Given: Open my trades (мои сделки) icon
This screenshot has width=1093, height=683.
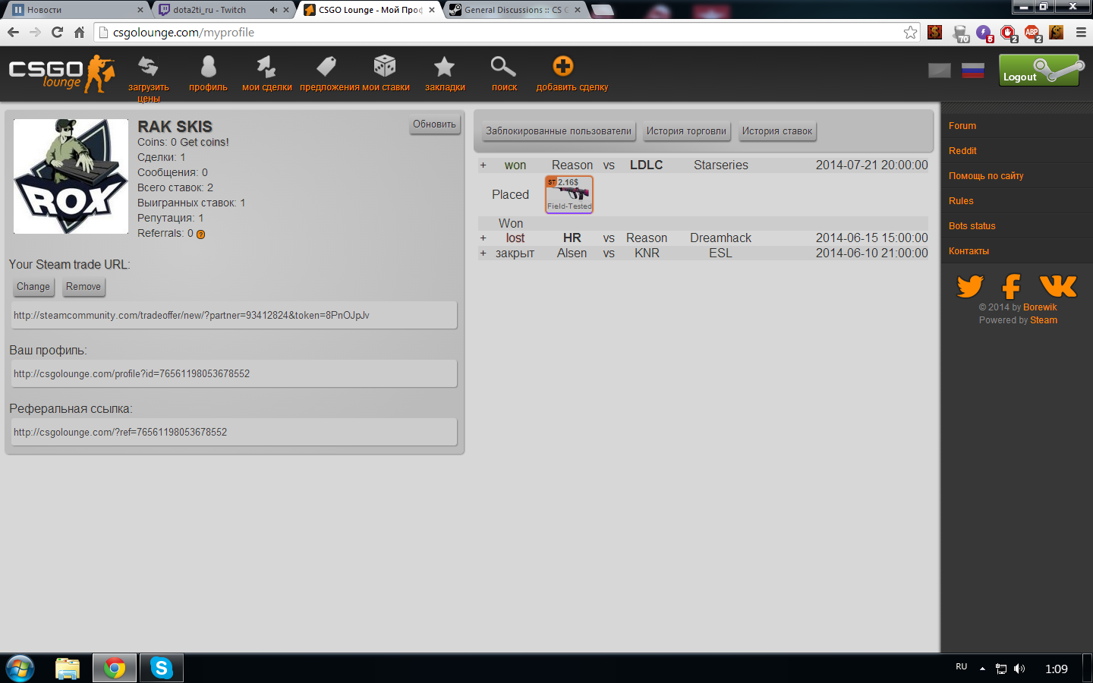Looking at the screenshot, I should (x=266, y=67).
